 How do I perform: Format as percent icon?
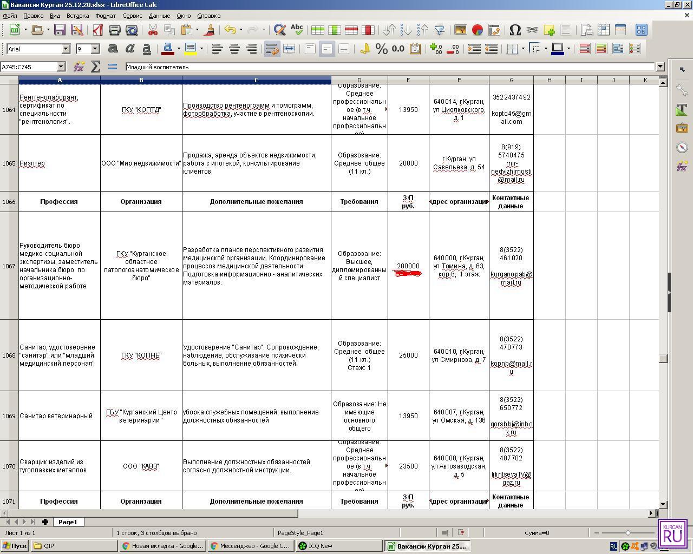pyautogui.click(x=382, y=49)
